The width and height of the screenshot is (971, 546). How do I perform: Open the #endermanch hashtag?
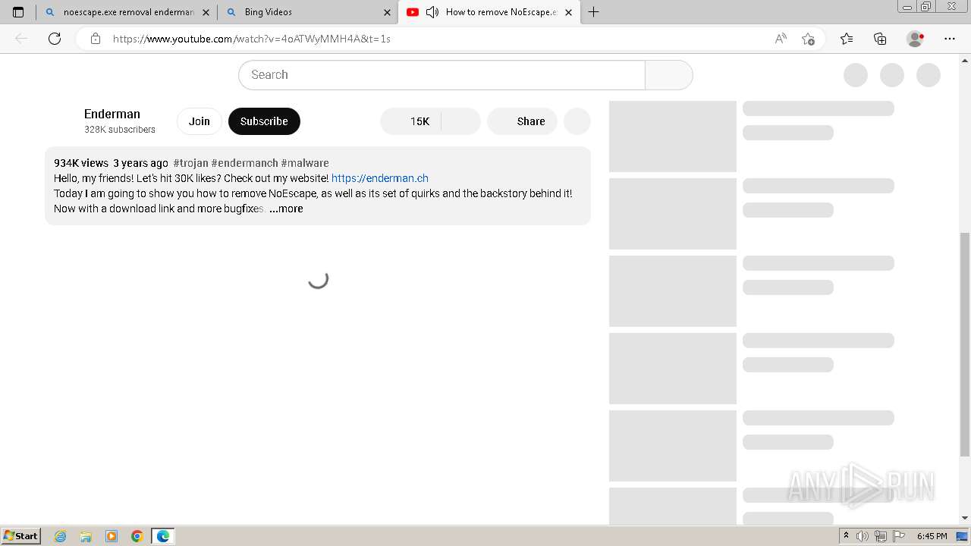pyautogui.click(x=244, y=163)
